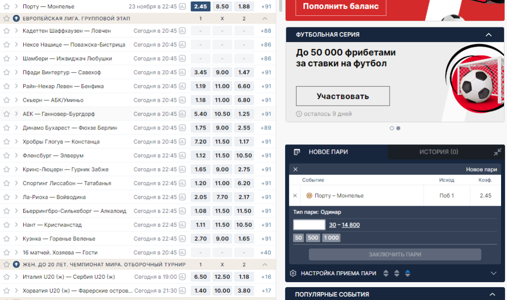Click Участвовать in football series promo

343,96
